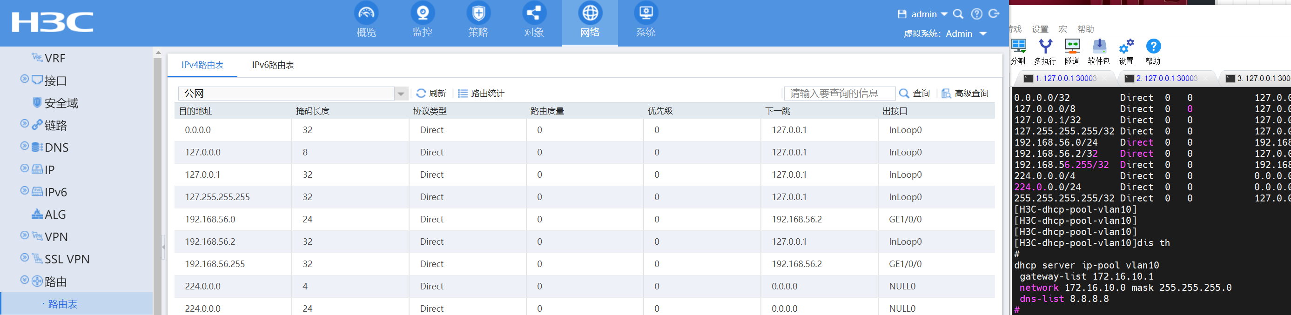Click the search information input field
This screenshot has height=315, width=1291.
(840, 93)
